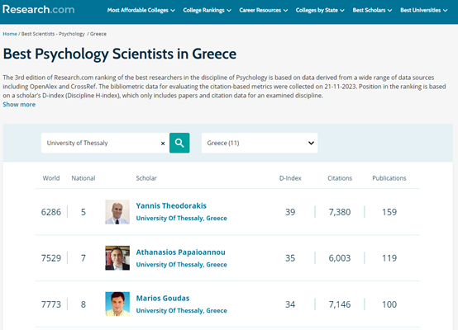Click publications value 159
This screenshot has height=330, width=458.
pyautogui.click(x=389, y=212)
